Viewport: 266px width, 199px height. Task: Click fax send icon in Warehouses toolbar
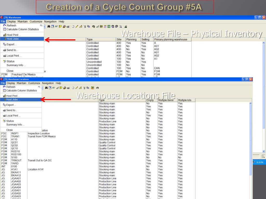click(x=68, y=27)
